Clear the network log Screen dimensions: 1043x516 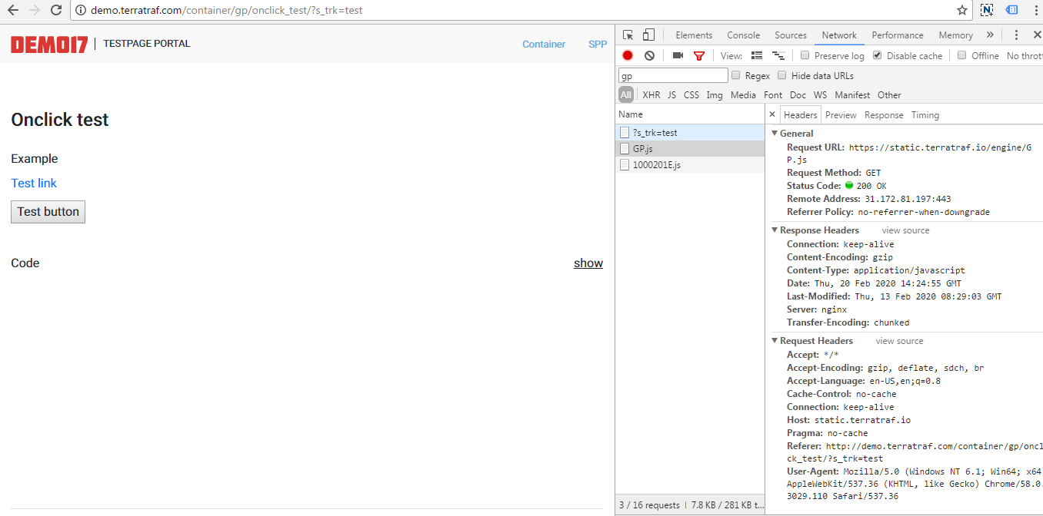point(649,56)
